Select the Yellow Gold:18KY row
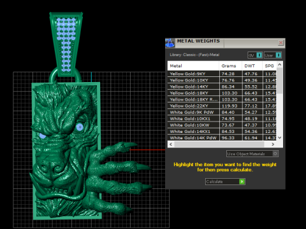Image resolution: width=306 pixels, height=229 pixels. pos(222,93)
